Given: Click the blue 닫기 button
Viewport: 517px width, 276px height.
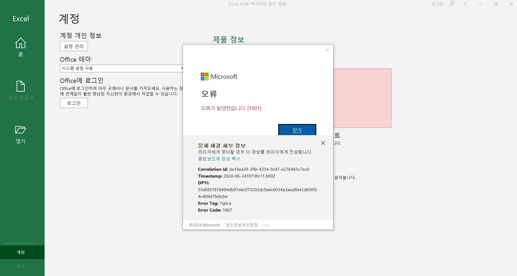Looking at the screenshot, I should tap(297, 130).
